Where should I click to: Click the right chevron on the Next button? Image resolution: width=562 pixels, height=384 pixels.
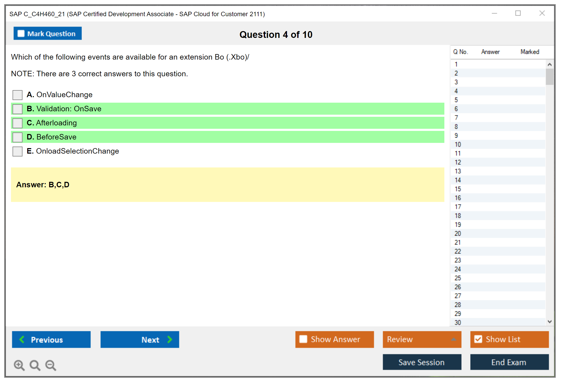170,339
